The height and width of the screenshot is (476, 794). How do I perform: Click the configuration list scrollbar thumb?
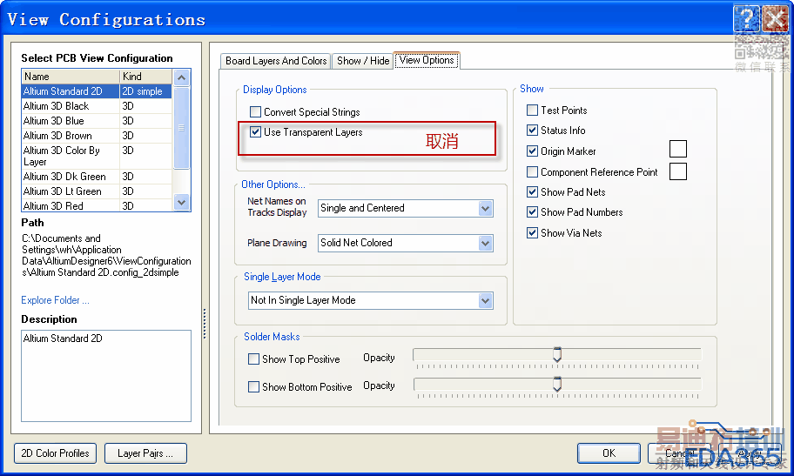pos(181,127)
